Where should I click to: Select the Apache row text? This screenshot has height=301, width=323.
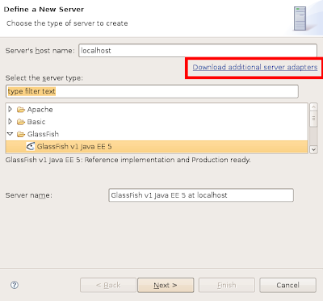[x=40, y=110]
